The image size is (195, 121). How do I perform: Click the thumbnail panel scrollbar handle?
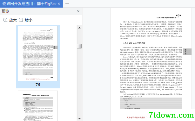click(79, 46)
